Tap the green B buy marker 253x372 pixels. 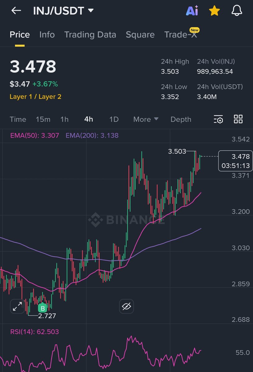pyautogui.click(x=42, y=308)
